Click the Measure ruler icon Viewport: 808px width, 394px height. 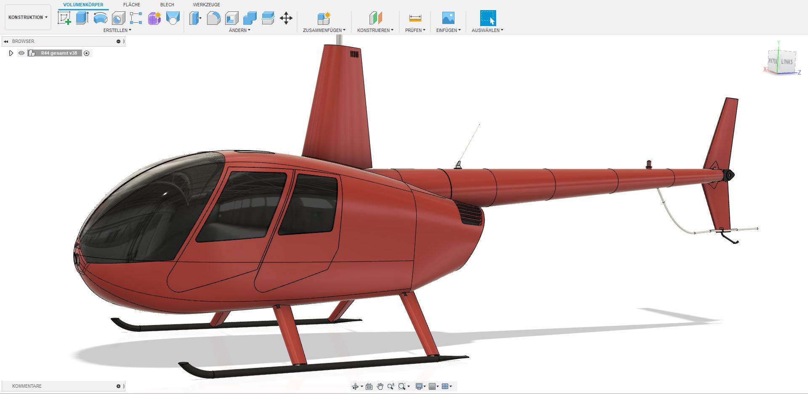[x=415, y=18]
